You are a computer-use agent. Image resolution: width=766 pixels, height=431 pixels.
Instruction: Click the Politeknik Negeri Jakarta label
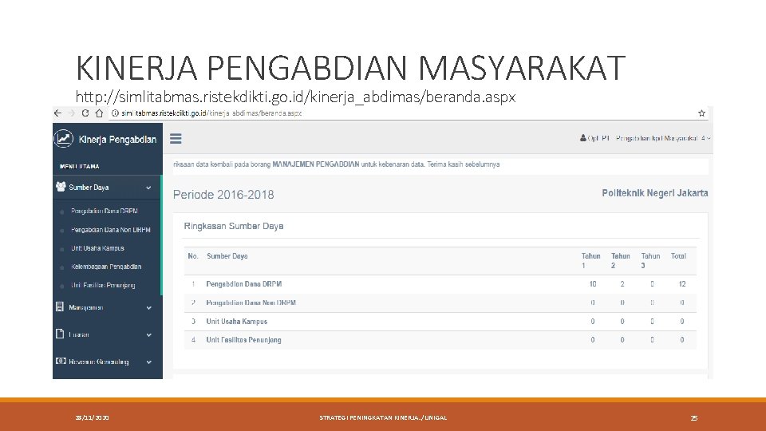(654, 193)
